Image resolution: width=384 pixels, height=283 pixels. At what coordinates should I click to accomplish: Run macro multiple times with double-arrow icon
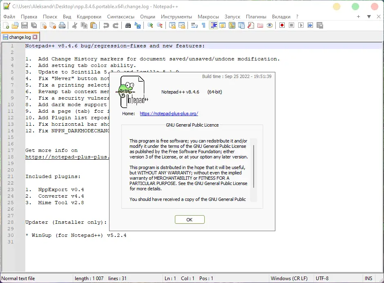point(310,25)
